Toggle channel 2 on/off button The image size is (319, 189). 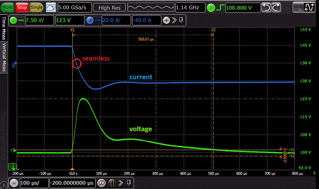point(13,20)
